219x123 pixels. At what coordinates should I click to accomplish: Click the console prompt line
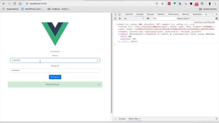tap(166, 45)
